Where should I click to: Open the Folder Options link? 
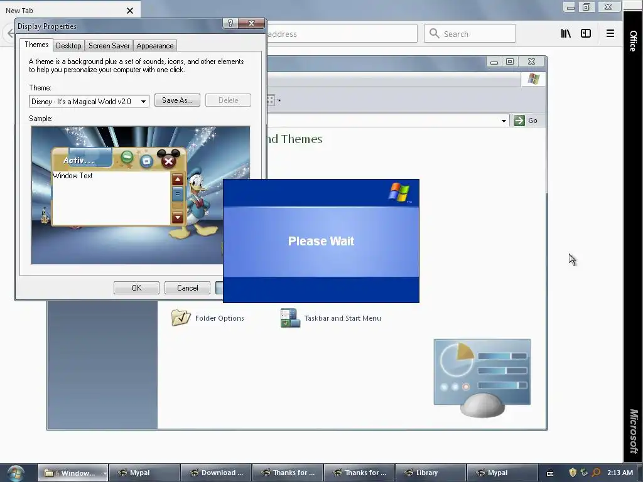point(219,318)
